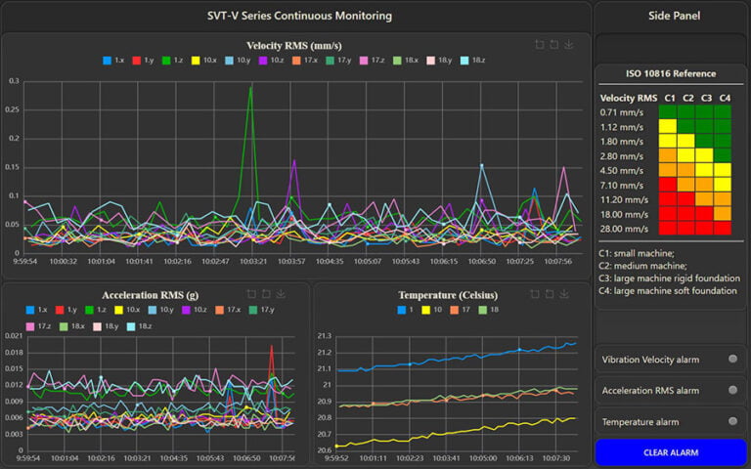Click the Vibration Velocity alarm indicator

point(733,359)
